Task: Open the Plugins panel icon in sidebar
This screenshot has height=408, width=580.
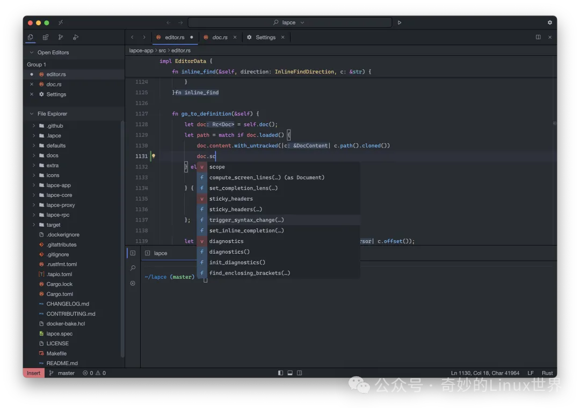Action: [46, 37]
